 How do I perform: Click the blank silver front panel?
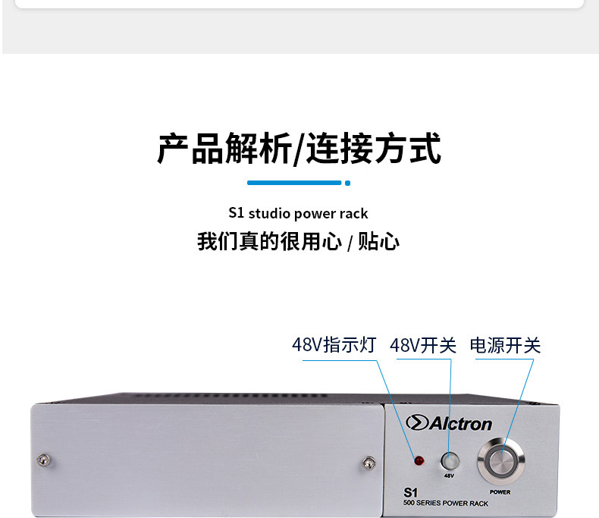point(208,460)
